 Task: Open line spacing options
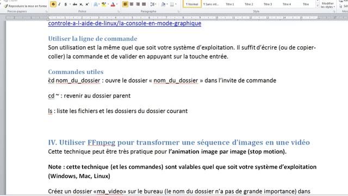pos(152,4)
